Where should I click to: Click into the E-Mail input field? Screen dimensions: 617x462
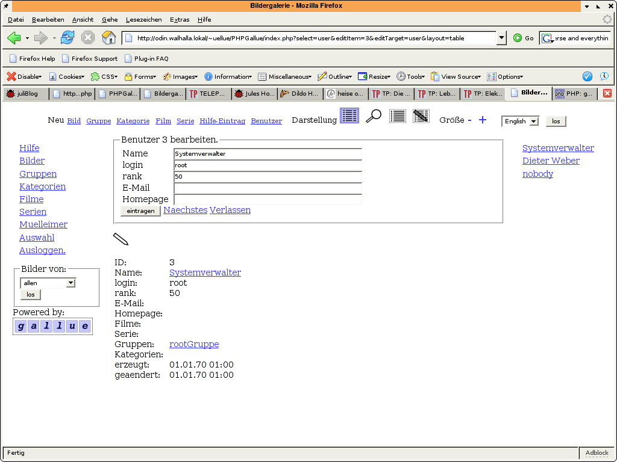point(268,188)
